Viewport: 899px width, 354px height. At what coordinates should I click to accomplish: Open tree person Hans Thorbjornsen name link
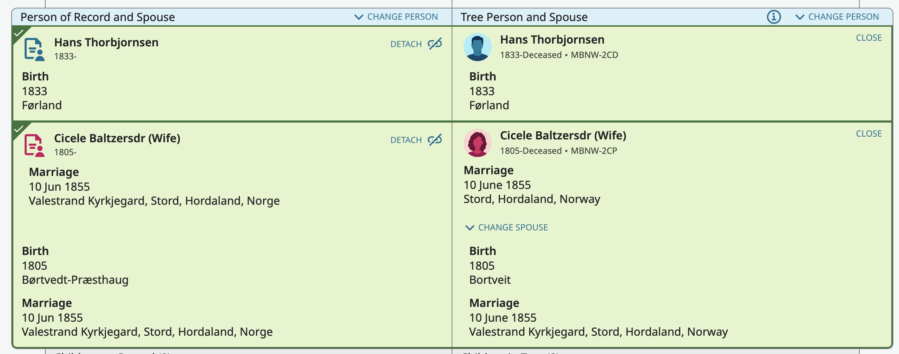point(552,40)
